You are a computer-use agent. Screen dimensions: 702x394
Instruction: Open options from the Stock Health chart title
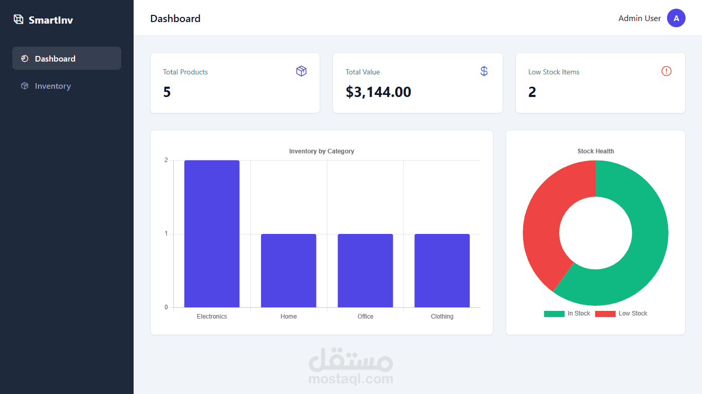click(x=595, y=151)
